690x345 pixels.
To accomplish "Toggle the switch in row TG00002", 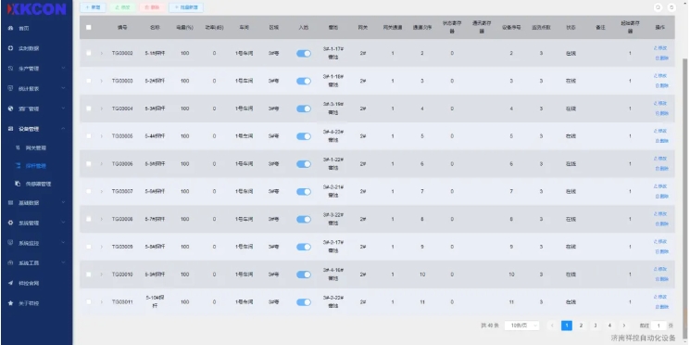I will pos(304,53).
